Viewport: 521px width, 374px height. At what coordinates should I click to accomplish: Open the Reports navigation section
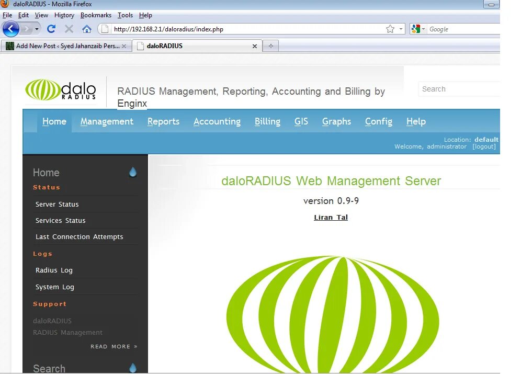(163, 121)
